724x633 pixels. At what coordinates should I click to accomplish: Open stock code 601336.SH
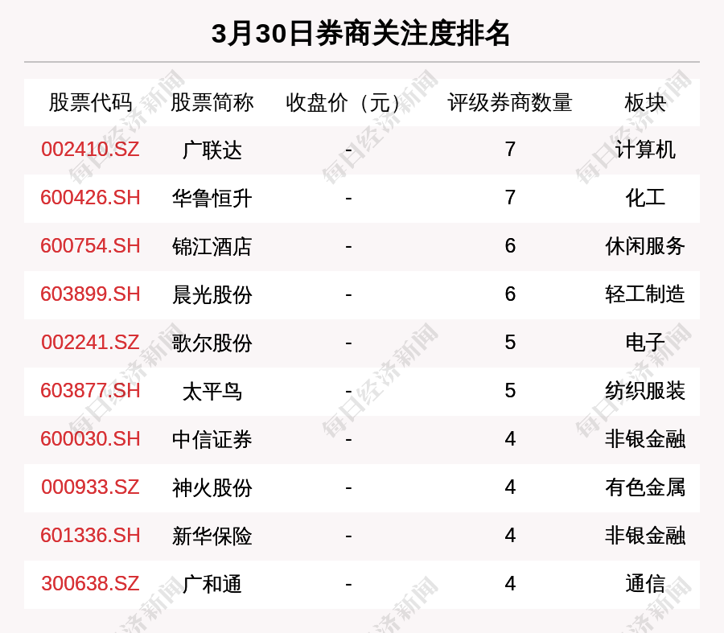[x=90, y=536]
